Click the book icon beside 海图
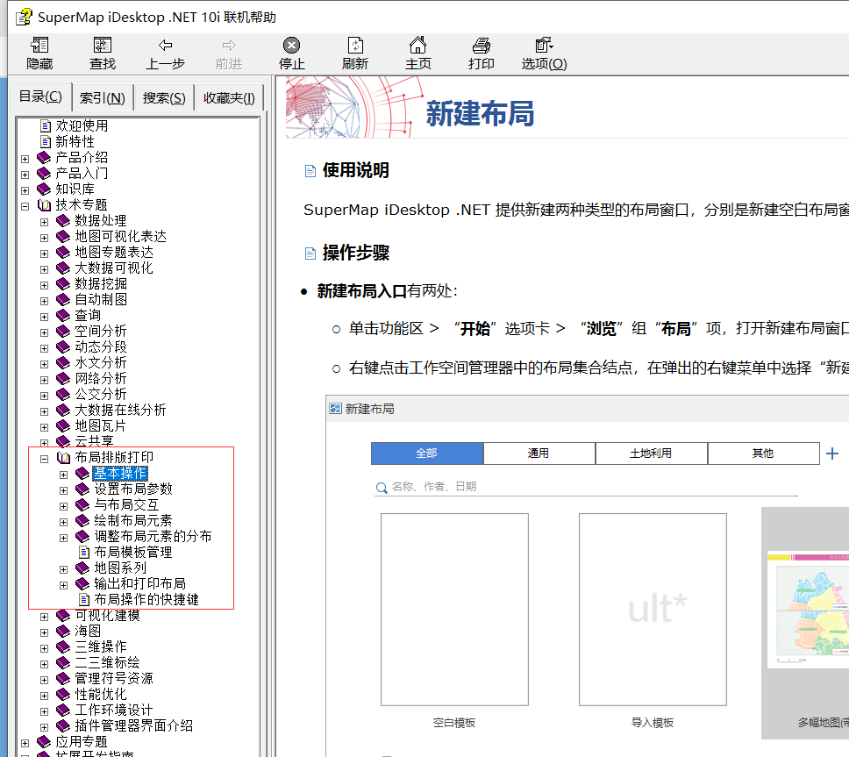The width and height of the screenshot is (849, 757). [x=63, y=632]
